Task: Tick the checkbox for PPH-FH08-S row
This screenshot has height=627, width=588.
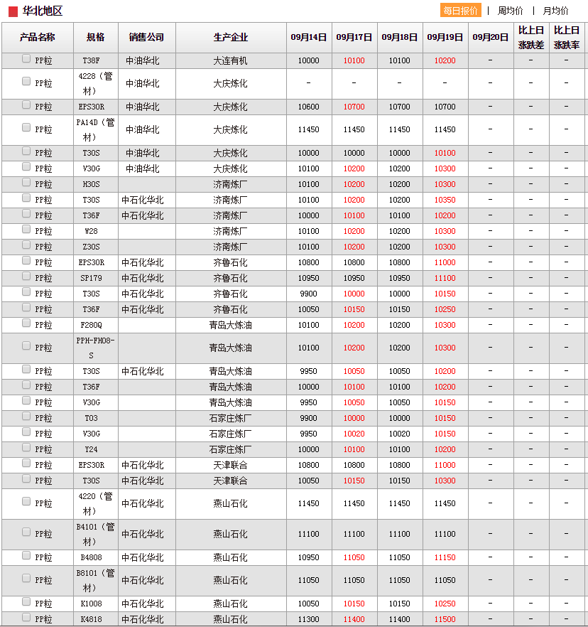Action: 26,345
